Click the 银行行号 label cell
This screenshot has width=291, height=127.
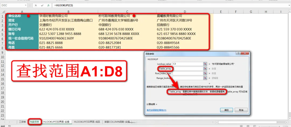22,29
